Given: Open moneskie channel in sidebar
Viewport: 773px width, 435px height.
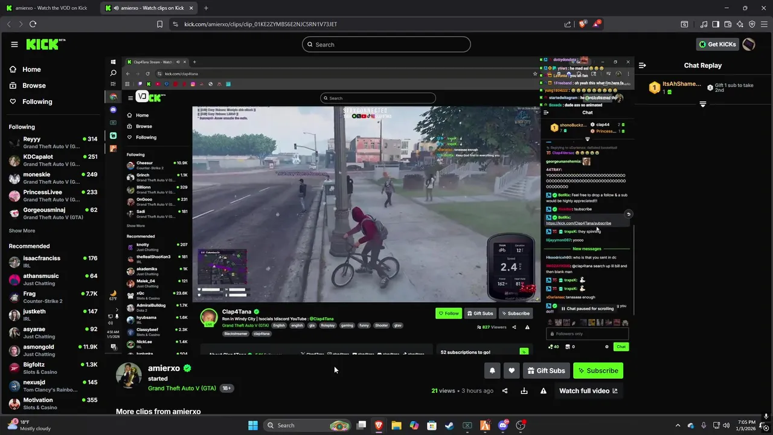Looking at the screenshot, I should click(x=53, y=178).
